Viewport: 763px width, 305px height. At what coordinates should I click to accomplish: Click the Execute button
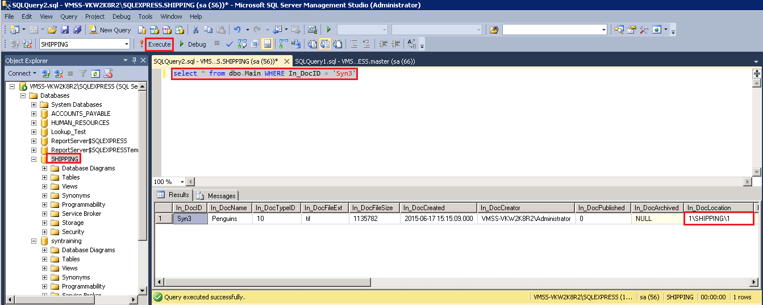click(x=159, y=44)
